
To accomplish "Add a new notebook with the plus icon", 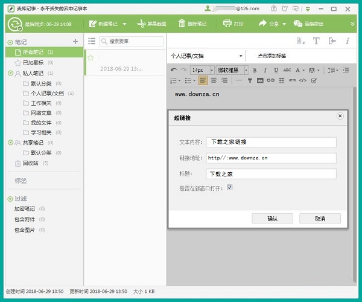I will pos(75,42).
